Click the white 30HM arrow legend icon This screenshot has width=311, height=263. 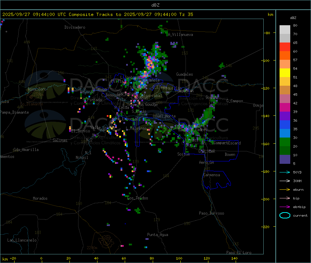pyautogui.click(x=285, y=181)
